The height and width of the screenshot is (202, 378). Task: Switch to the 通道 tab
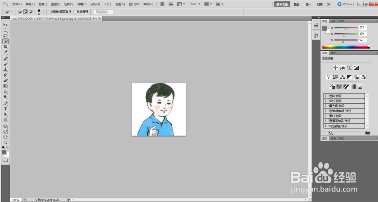tap(333, 138)
